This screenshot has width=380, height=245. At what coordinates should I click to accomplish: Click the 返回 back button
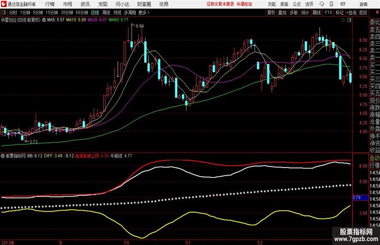(x=363, y=13)
